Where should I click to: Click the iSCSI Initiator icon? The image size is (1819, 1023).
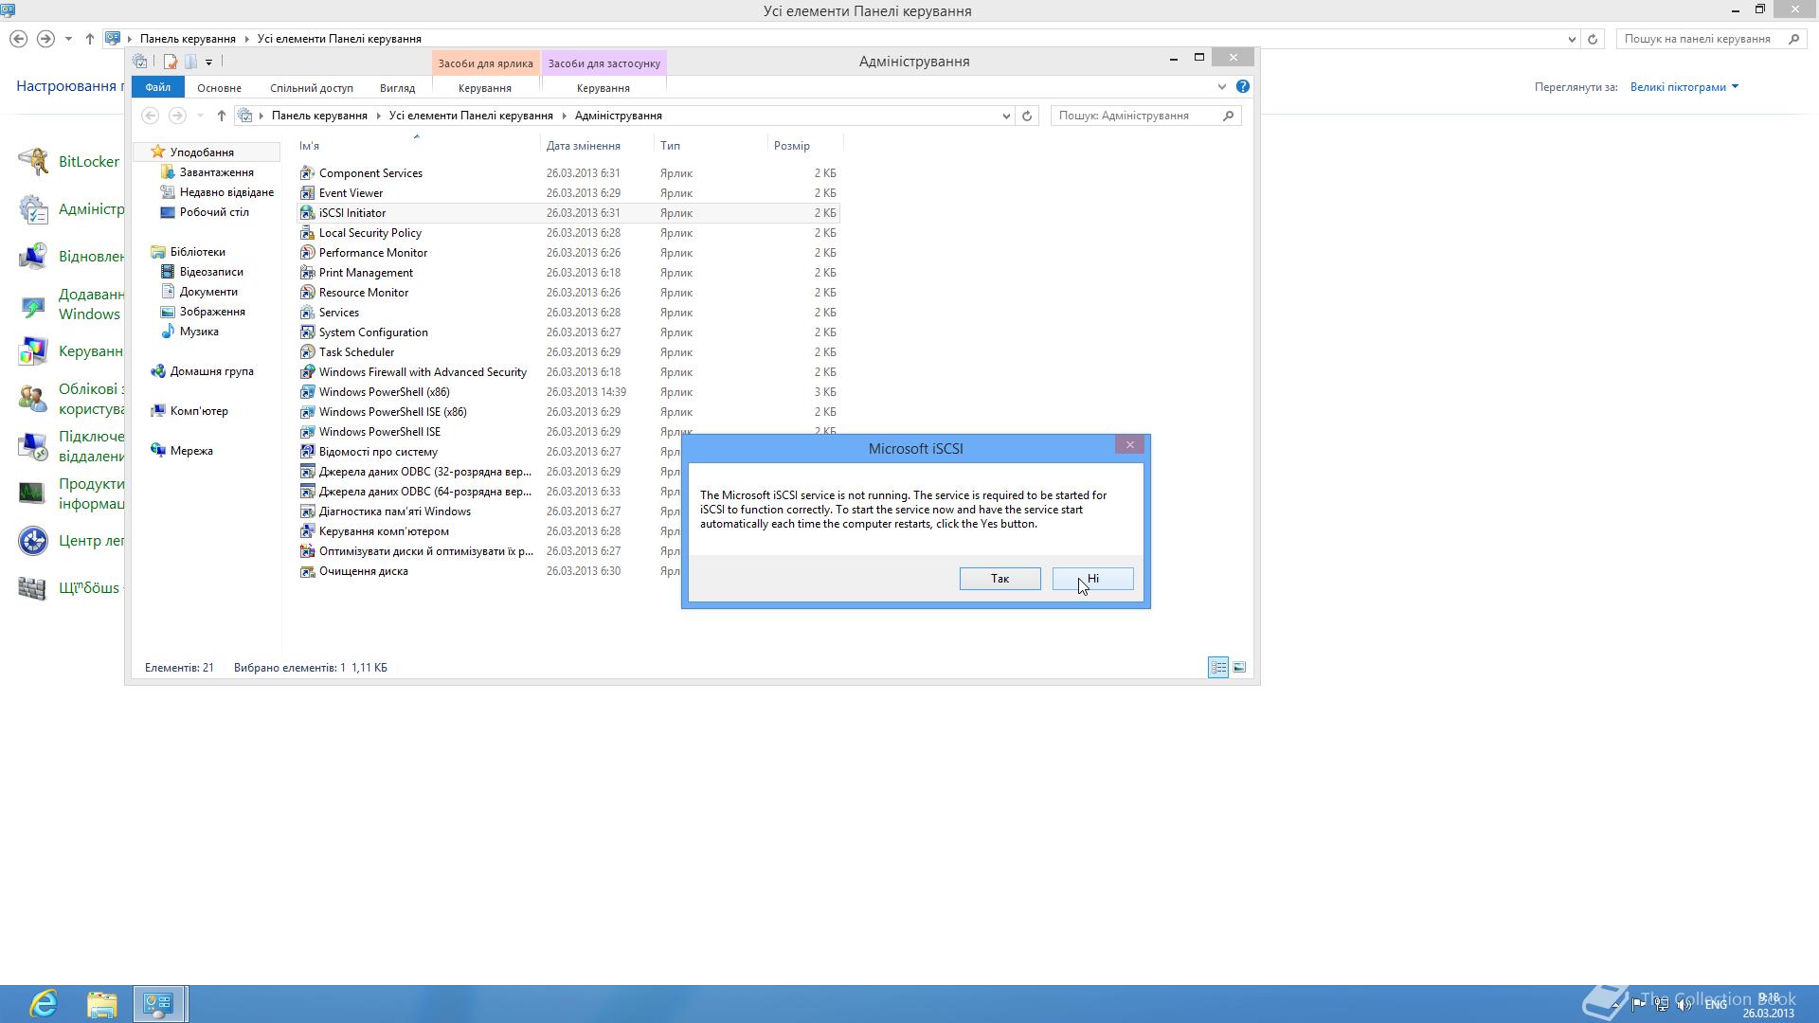pos(307,213)
